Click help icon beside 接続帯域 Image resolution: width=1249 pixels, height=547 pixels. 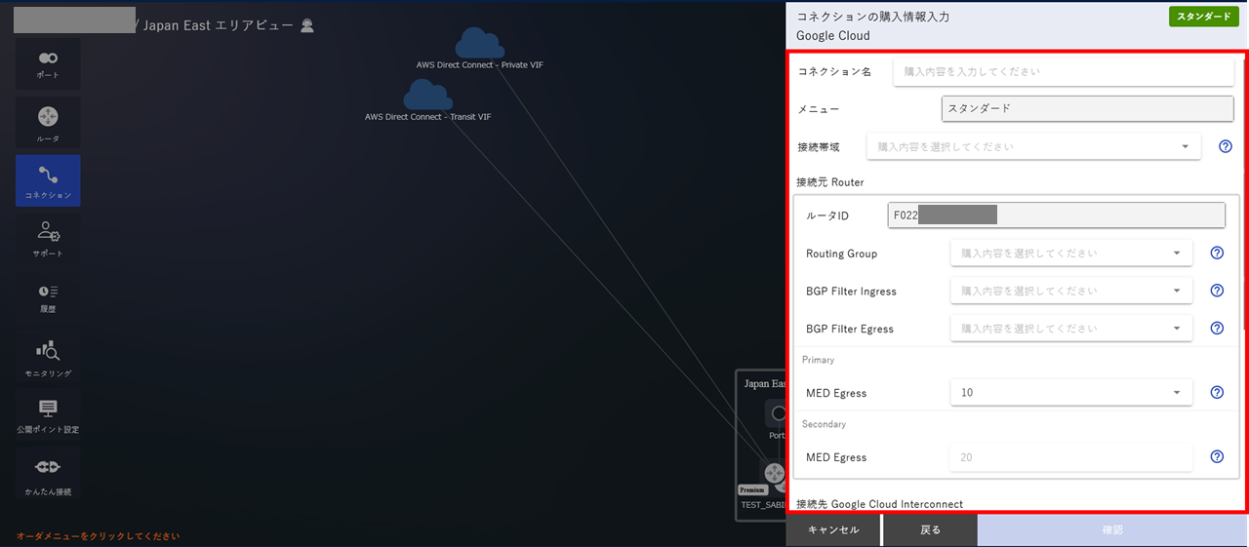click(1226, 146)
